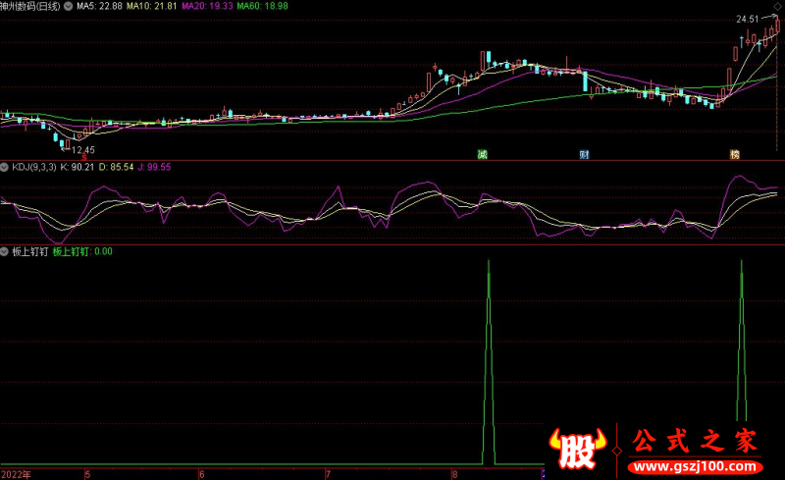Expand the dropdown arrow beside 神州数码(日线)
This screenshot has height=480, width=785.
pos(69,6)
